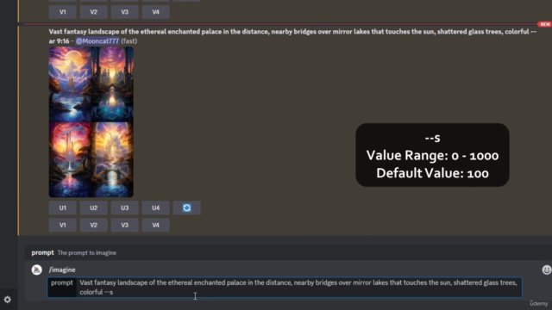Screen dimensions: 552x310
Task: Upscale image with the U3 button
Action: (x=124, y=208)
